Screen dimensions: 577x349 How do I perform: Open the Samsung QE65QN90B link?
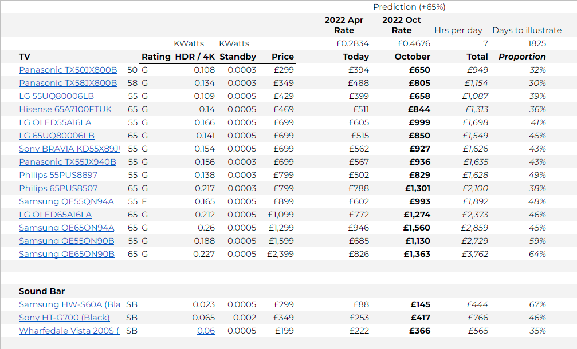tap(66, 254)
